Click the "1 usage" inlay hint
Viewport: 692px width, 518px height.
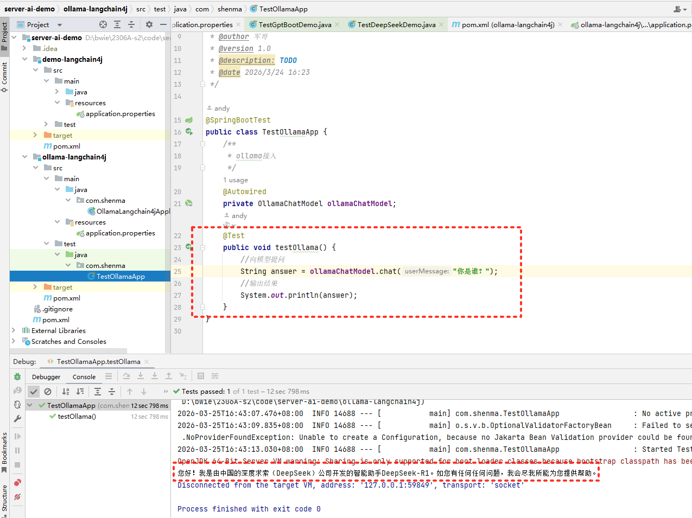(235, 180)
